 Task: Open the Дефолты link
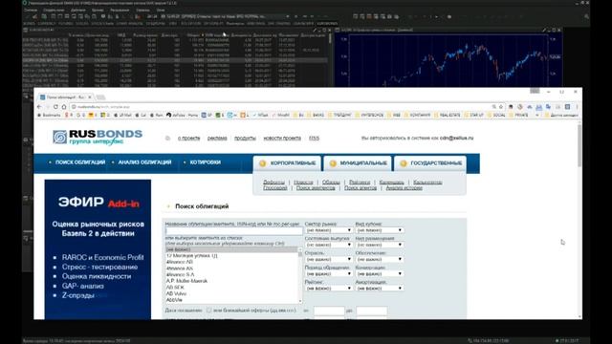(x=274, y=183)
